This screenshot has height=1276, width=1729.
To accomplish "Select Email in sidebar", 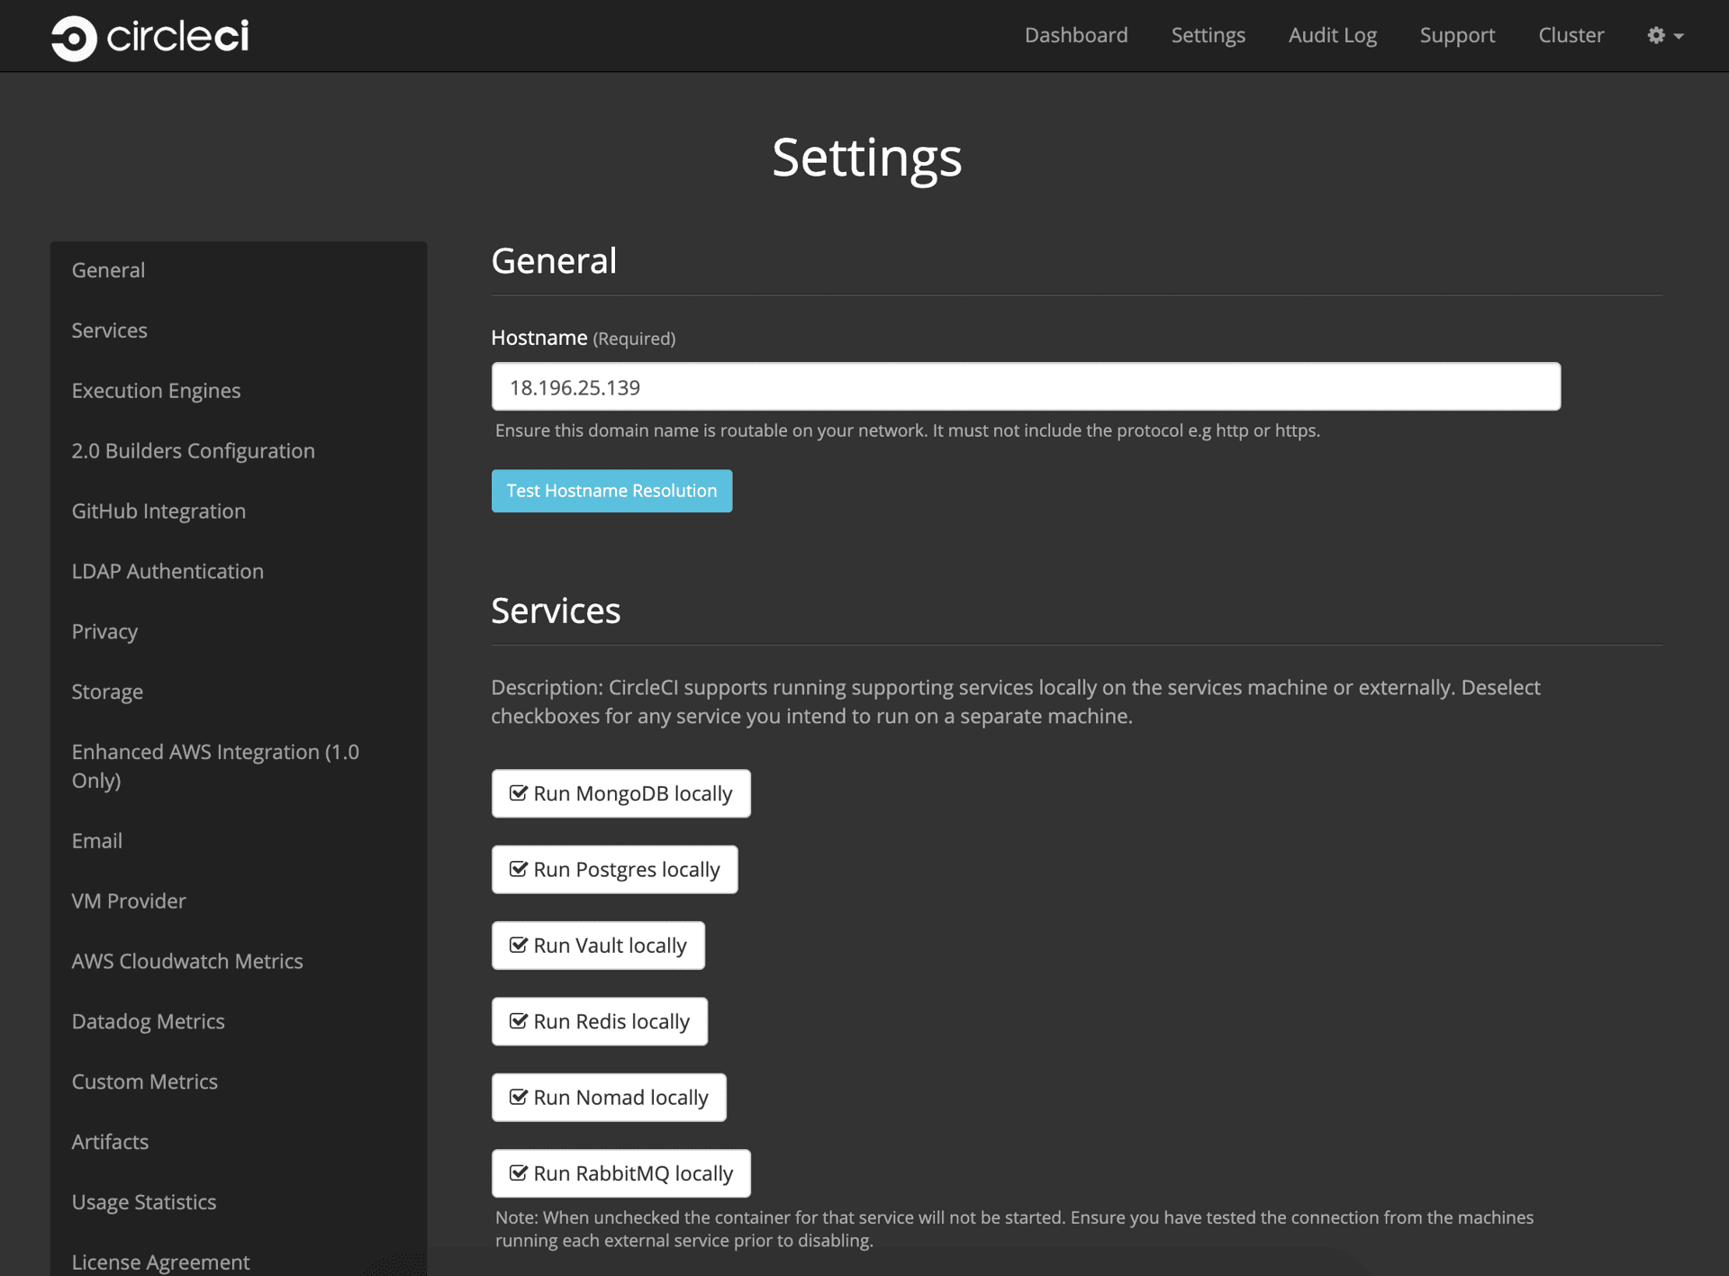I will click(96, 841).
